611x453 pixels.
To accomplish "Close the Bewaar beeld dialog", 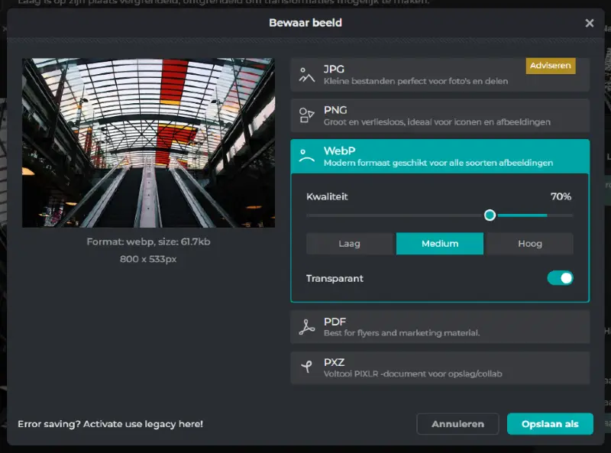I will tap(589, 23).
